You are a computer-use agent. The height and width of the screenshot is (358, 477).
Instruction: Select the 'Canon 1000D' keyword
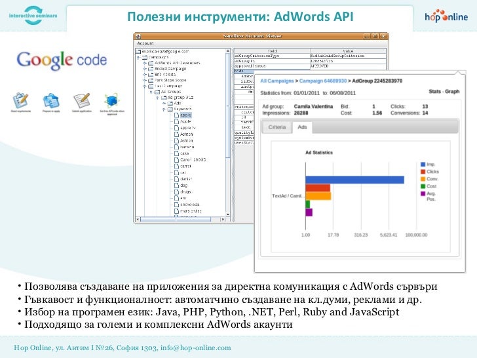[193, 160]
